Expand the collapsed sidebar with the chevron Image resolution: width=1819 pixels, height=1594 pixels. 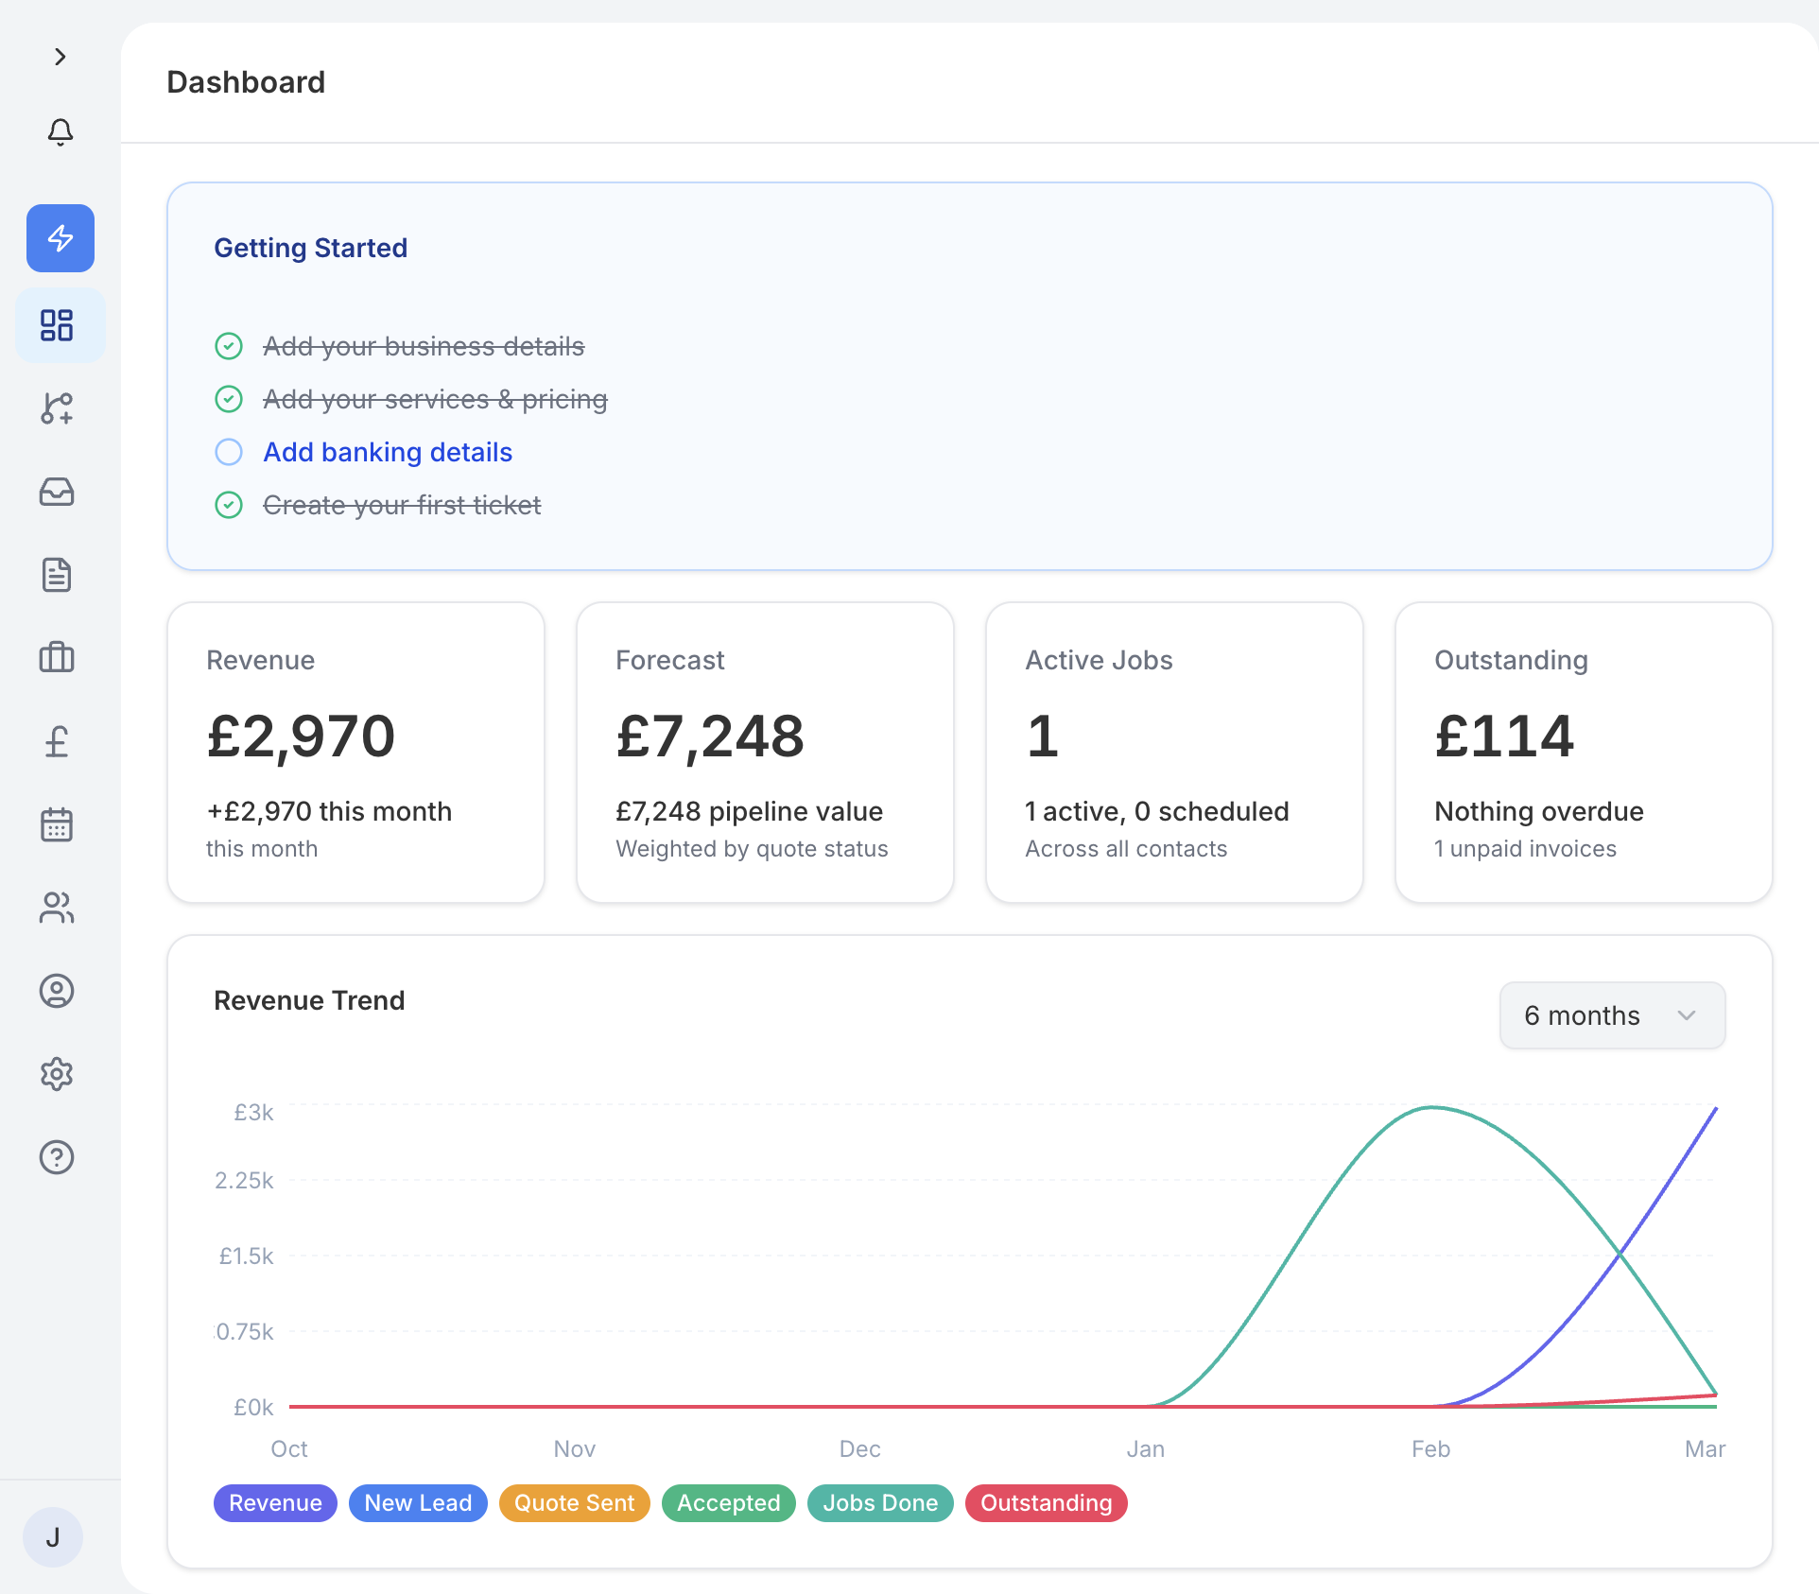pos(61,57)
